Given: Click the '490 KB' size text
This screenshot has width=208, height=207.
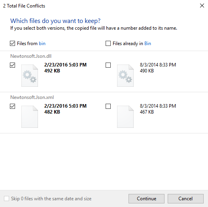Looking at the screenshot, I should click(x=147, y=71).
